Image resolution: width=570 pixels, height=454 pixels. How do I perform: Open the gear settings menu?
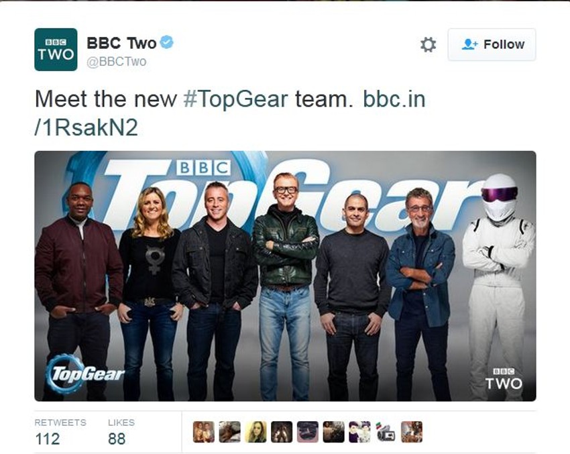428,45
